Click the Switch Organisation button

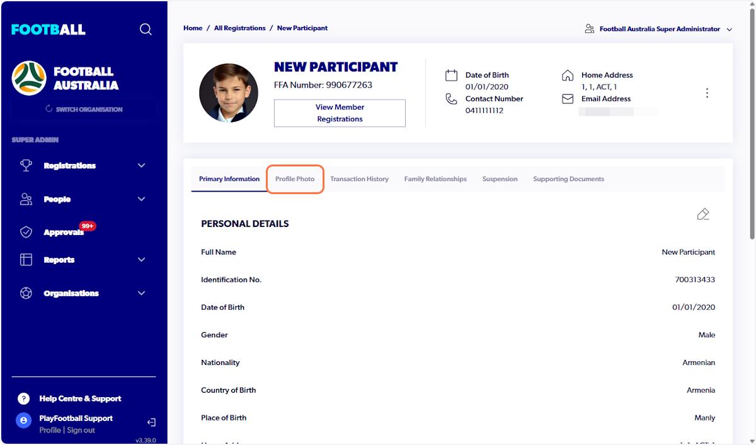(x=84, y=109)
